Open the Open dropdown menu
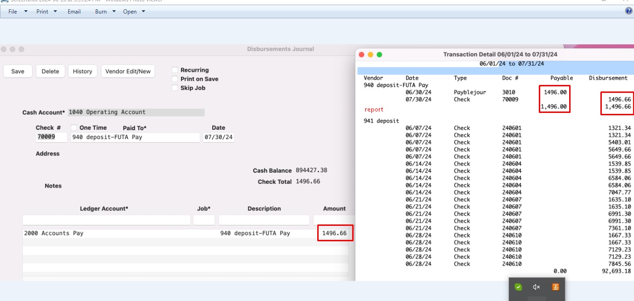The width and height of the screenshot is (634, 301). 134,12
